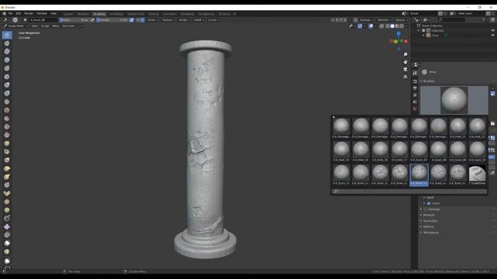Open the Dyntopo popover in header
Screen dimensions: 497x279
click(366, 20)
